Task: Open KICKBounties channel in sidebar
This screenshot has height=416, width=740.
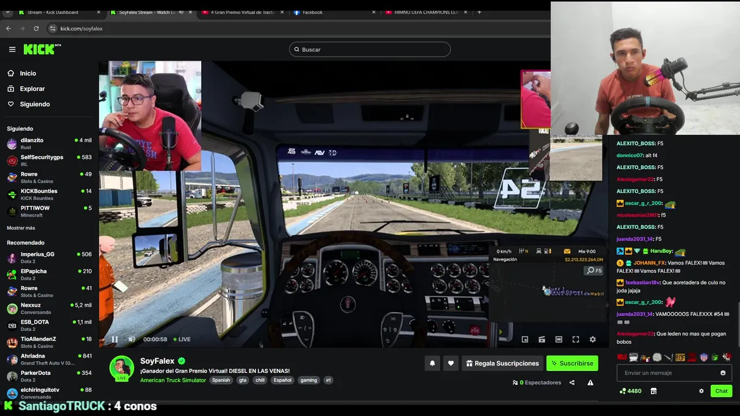Action: coord(49,195)
